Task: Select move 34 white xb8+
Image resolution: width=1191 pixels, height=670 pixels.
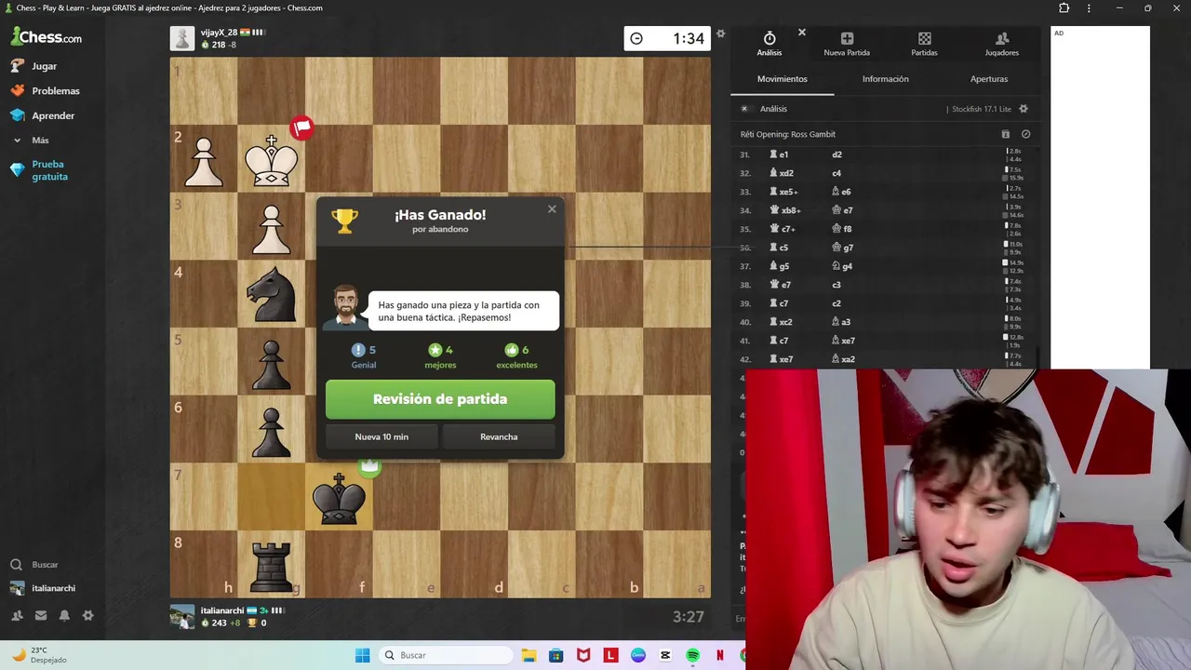Action: click(x=784, y=210)
